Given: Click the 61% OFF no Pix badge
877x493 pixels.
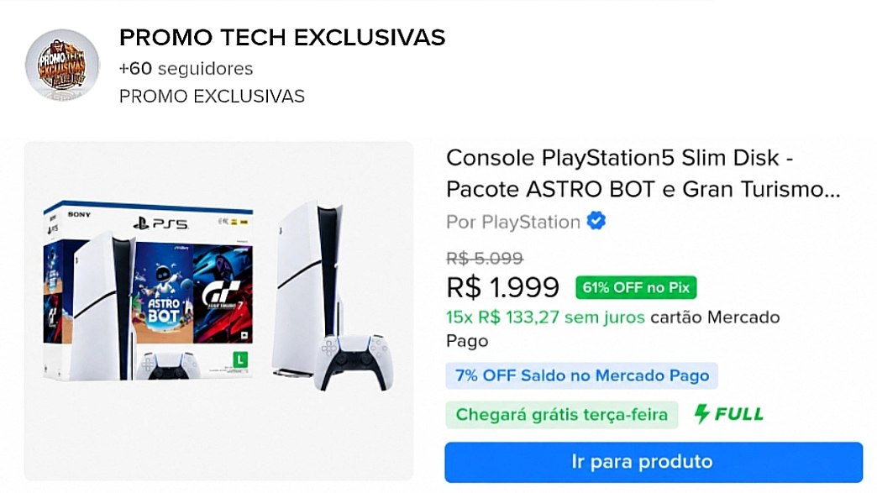Looking at the screenshot, I should pyautogui.click(x=636, y=287).
